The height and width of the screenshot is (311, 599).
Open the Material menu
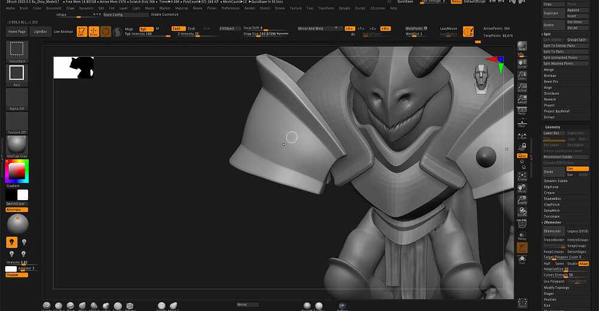[x=181, y=8]
